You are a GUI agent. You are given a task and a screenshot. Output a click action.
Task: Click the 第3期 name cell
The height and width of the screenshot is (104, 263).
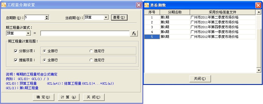(x=175, y=27)
